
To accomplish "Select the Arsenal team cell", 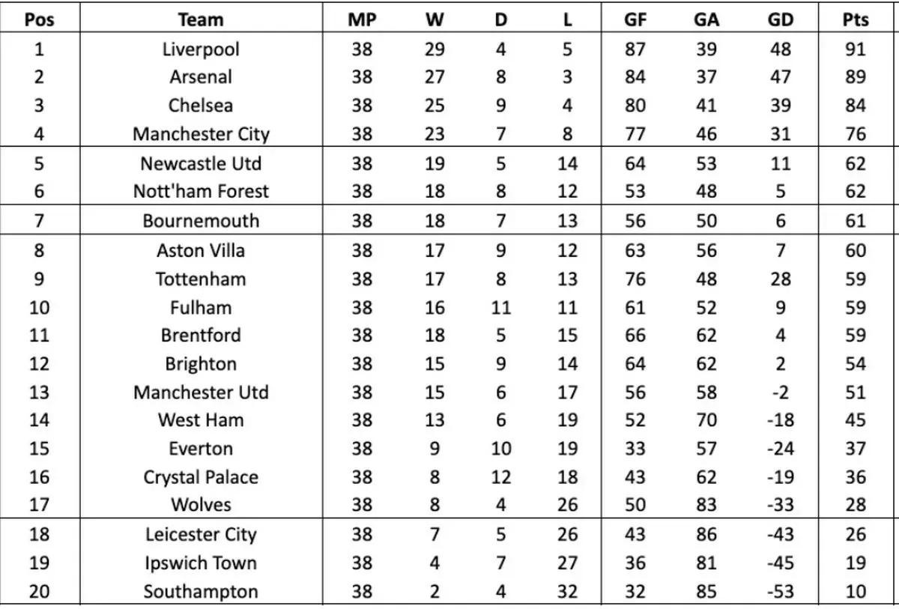I will (x=201, y=77).
